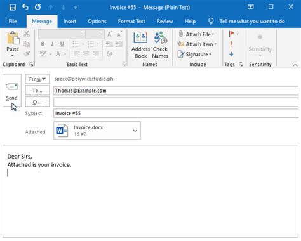The image size is (301, 241).
Task: Go to next item down arrow
Action: click(x=63, y=8)
